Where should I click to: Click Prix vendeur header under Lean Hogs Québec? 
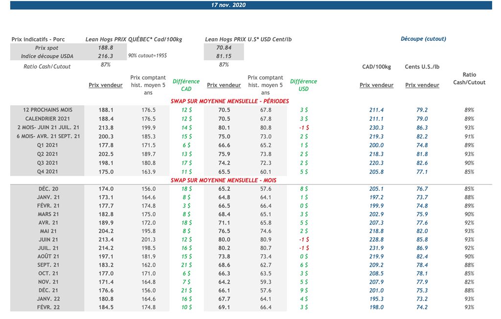(x=106, y=85)
